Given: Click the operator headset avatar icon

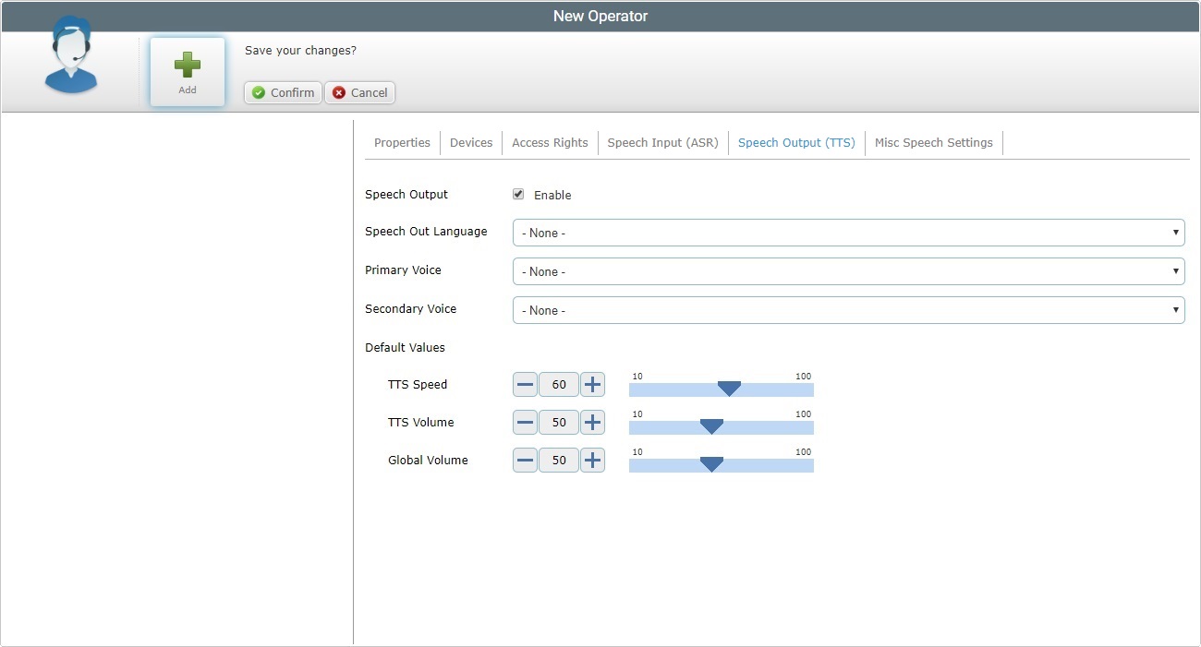Looking at the screenshot, I should pyautogui.click(x=71, y=57).
